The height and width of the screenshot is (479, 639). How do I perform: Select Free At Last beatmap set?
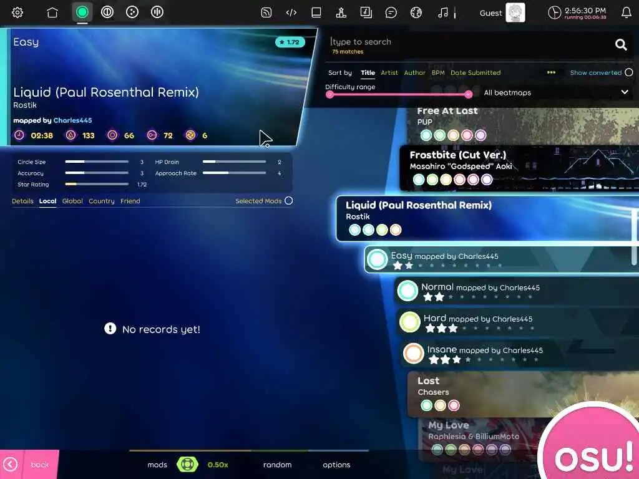524,125
